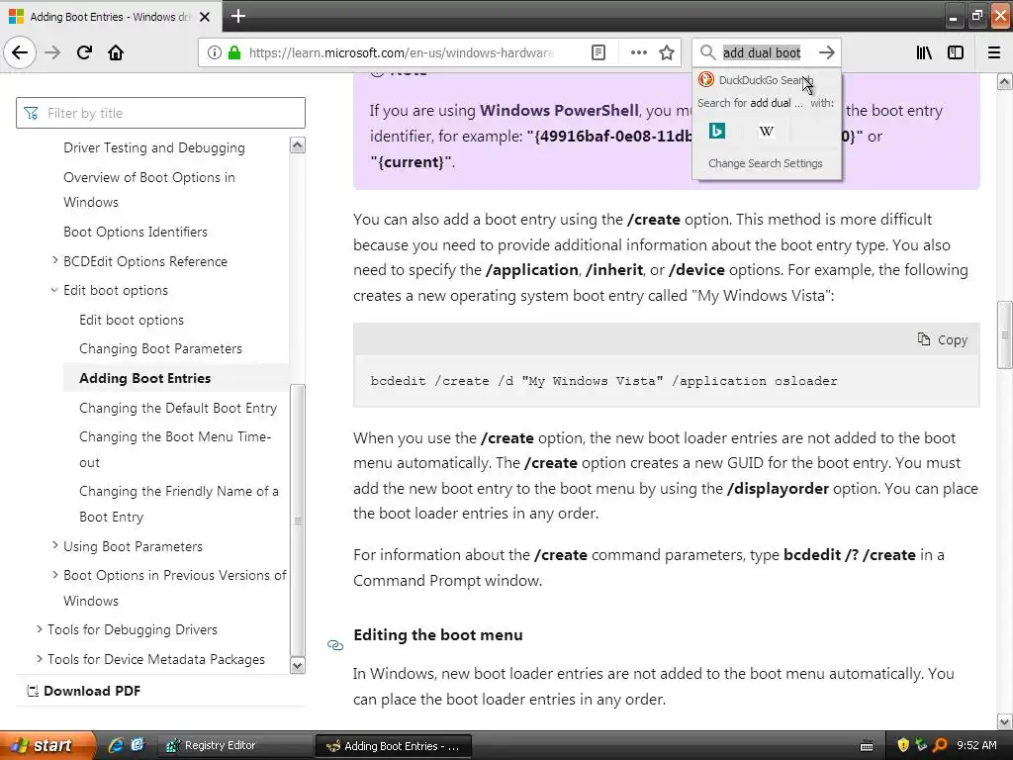Viewport: 1013px width, 760px height.
Task: Click the URL address bar
Action: [402, 52]
